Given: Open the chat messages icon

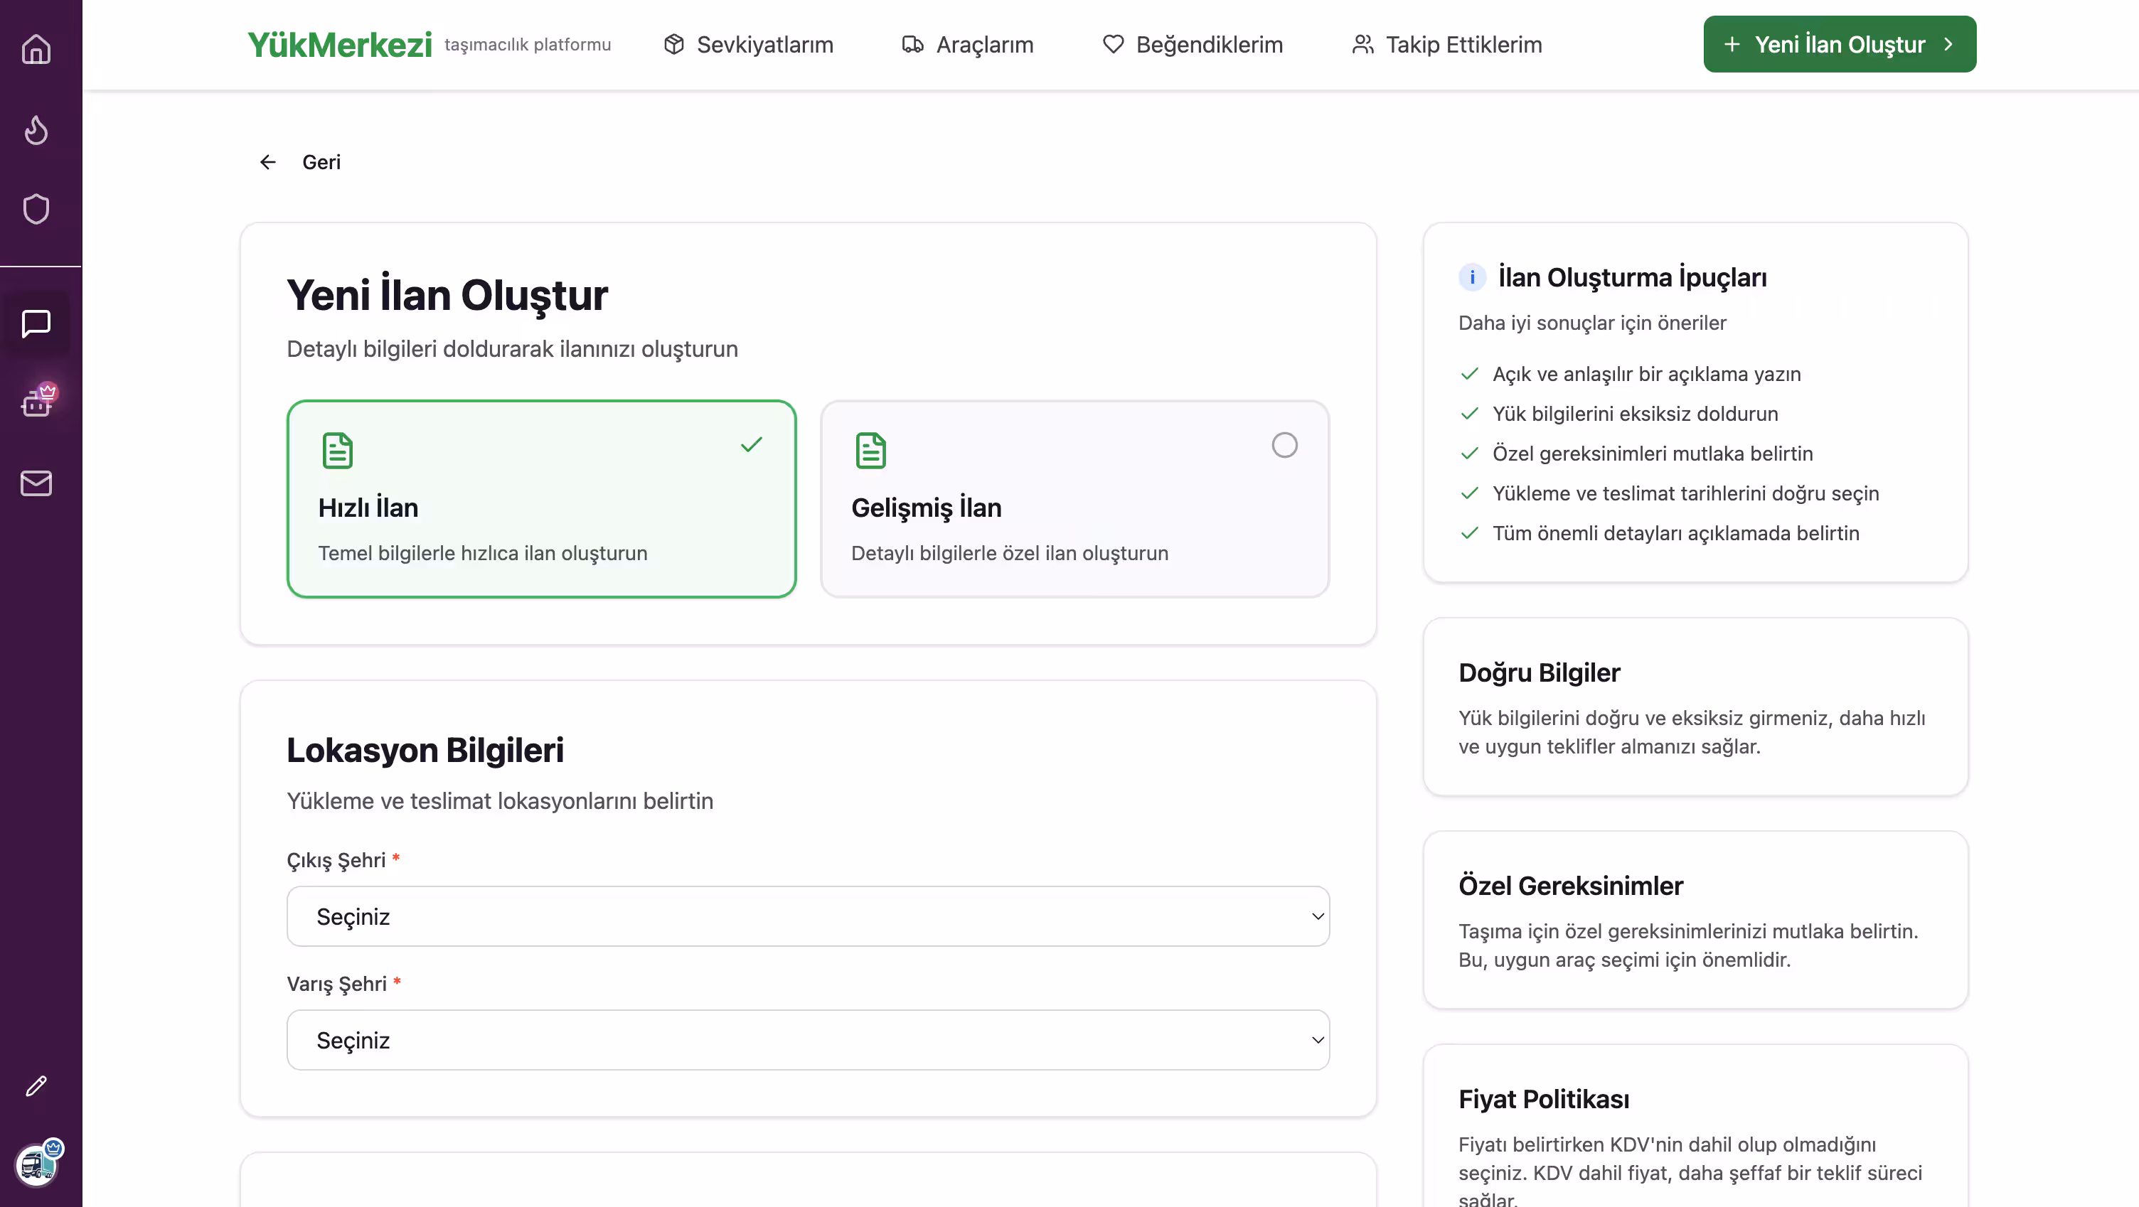Looking at the screenshot, I should (36, 323).
